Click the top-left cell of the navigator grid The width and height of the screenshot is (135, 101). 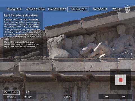tap(117, 76)
